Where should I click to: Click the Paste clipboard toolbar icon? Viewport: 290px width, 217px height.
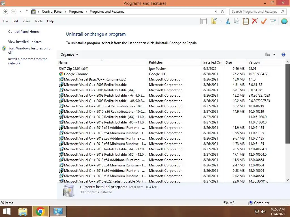246,21
